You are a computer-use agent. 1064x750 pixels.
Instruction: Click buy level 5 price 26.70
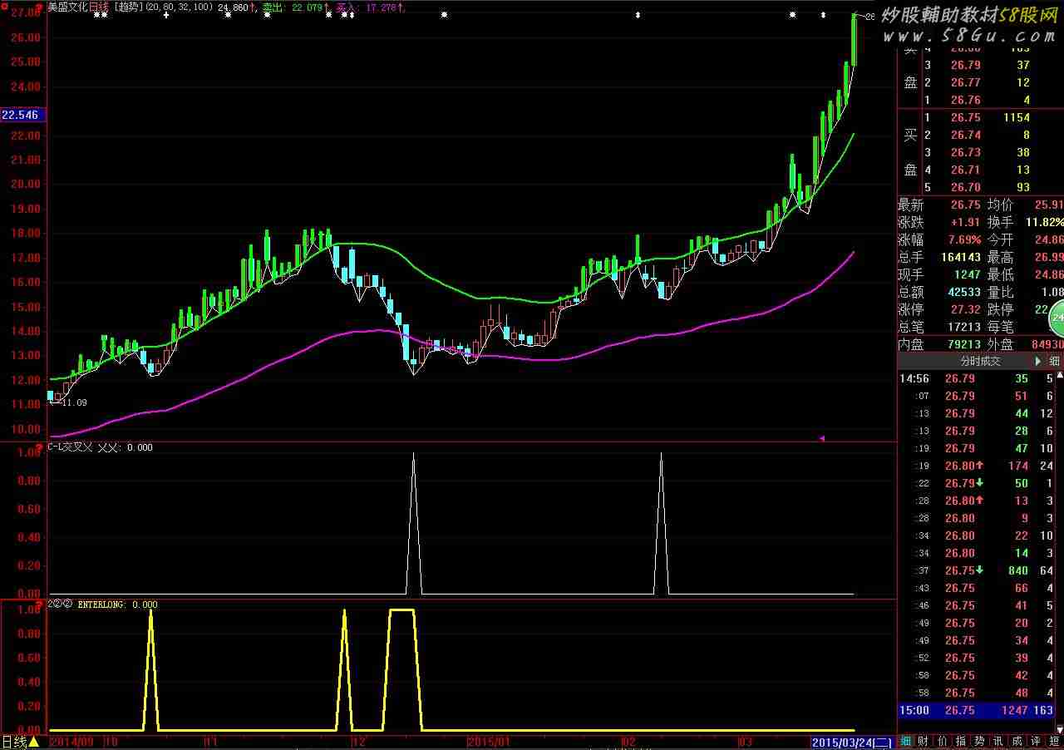point(965,187)
